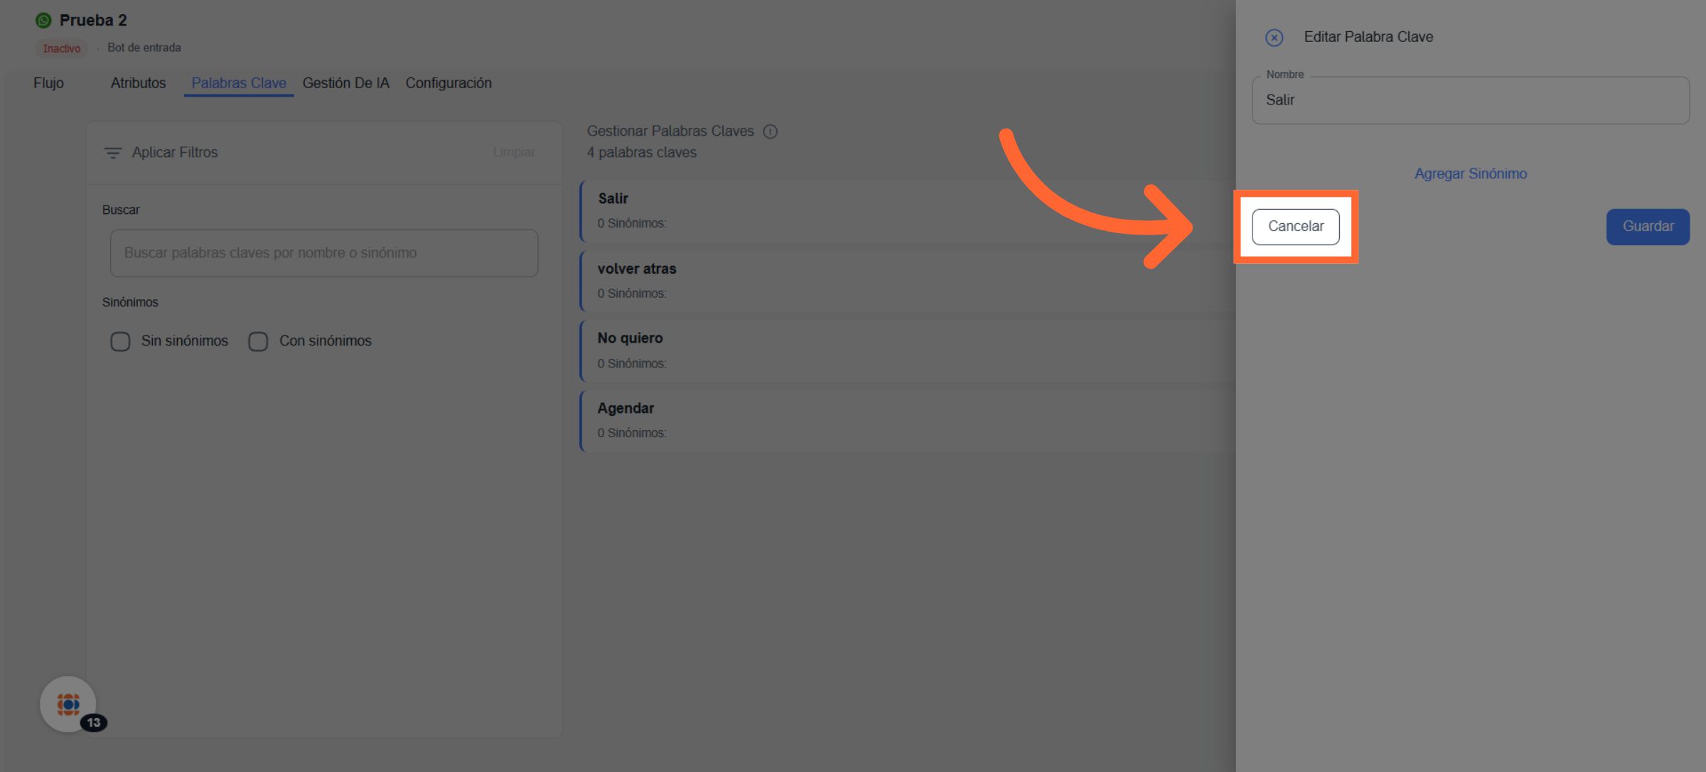The image size is (1706, 772).
Task: Enable the Sin sinónimos checkbox
Action: click(120, 341)
